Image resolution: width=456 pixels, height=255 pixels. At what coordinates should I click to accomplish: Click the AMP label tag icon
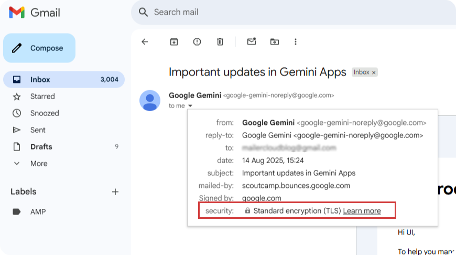(17, 212)
